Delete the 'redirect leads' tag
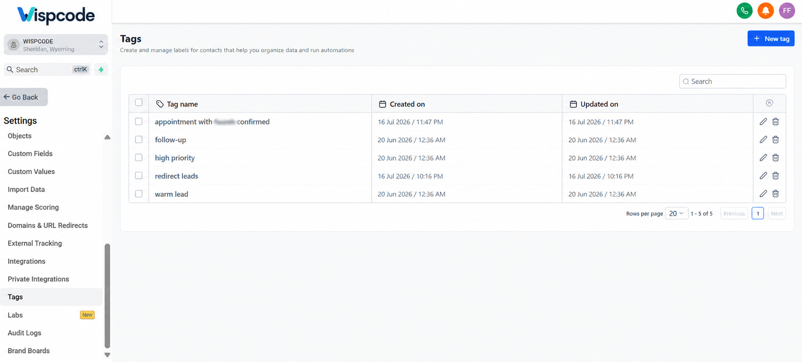 point(775,176)
